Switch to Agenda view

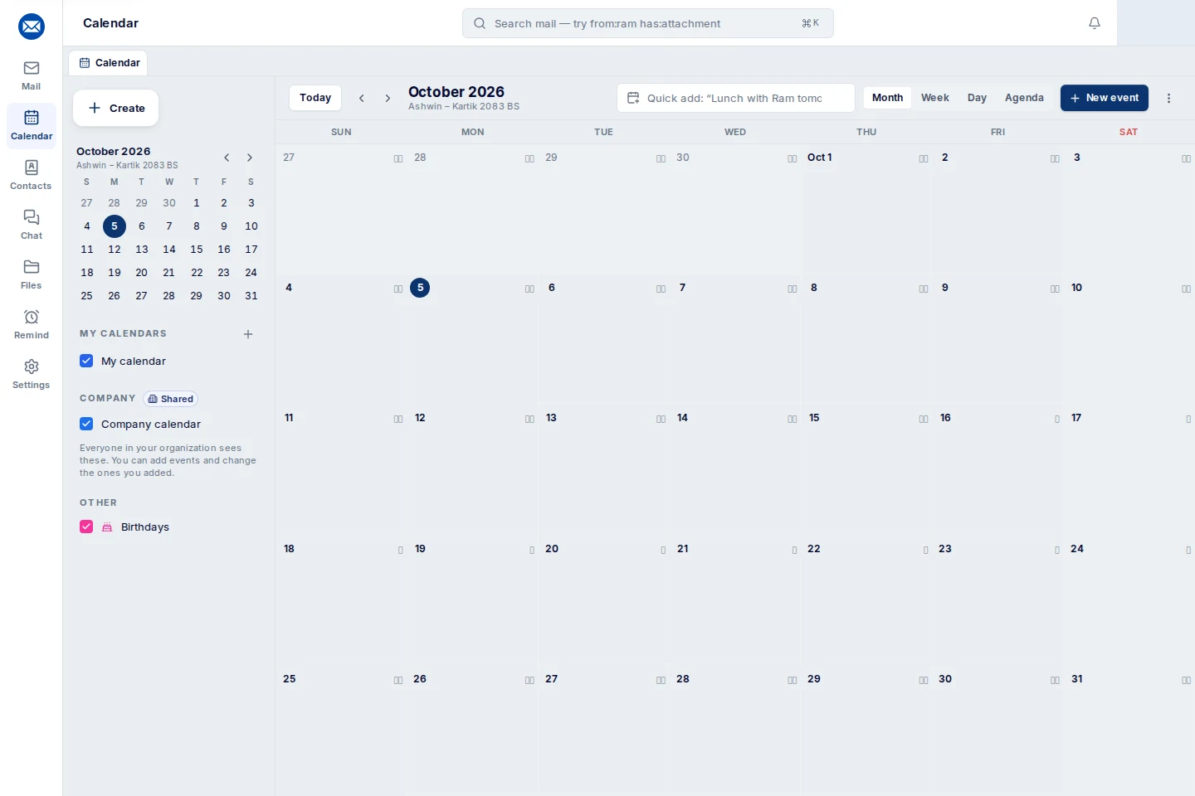coord(1024,98)
